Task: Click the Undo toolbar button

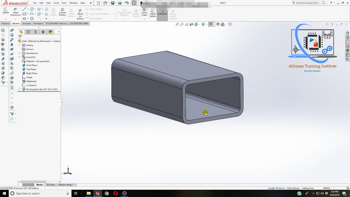Action: [127, 3]
